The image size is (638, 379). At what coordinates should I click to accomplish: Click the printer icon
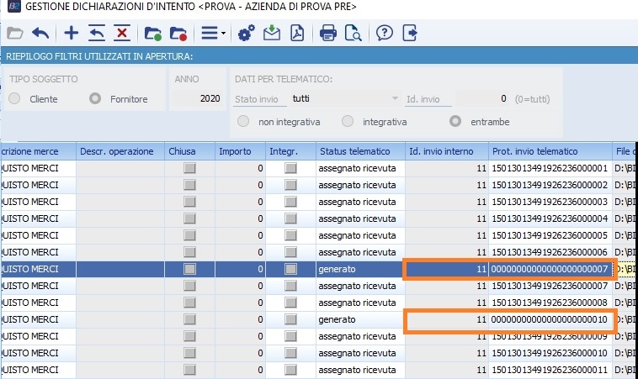328,34
